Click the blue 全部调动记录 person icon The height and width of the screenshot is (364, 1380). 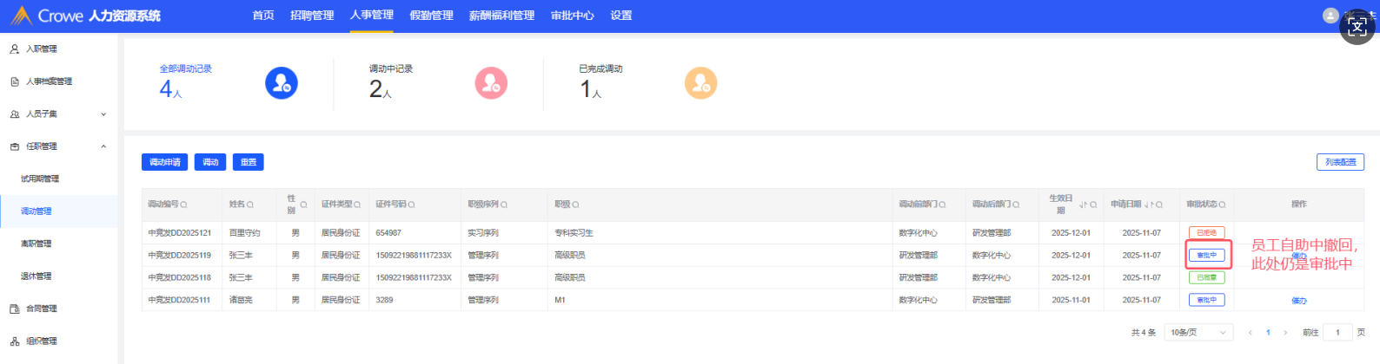click(x=282, y=83)
